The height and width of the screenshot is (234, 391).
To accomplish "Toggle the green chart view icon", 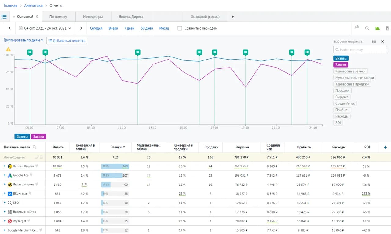I will tap(378, 28).
